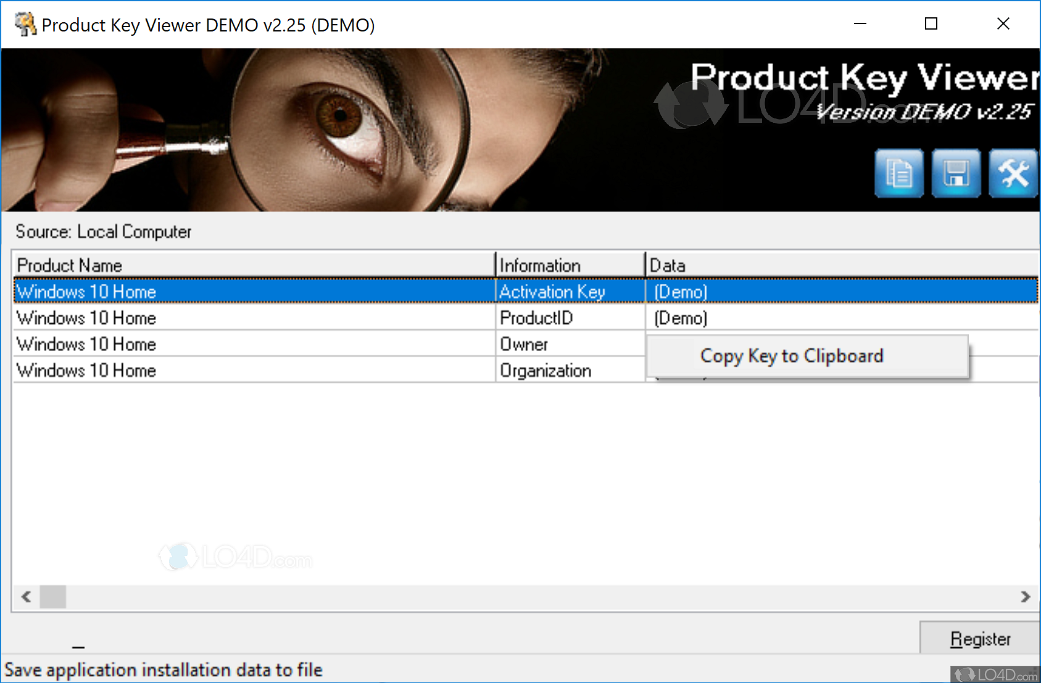The width and height of the screenshot is (1041, 683).
Task: Click the Data column header
Action: coord(842,265)
